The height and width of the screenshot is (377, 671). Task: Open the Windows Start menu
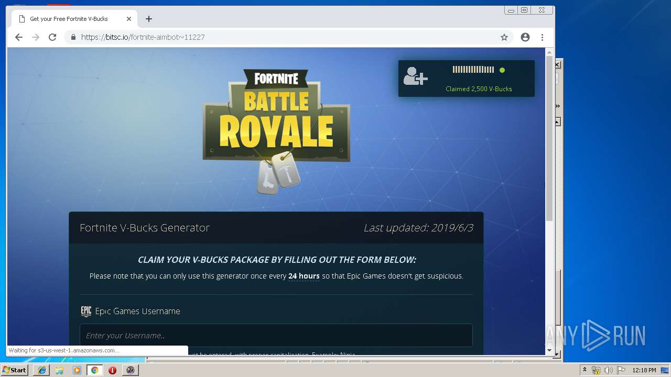pyautogui.click(x=14, y=370)
